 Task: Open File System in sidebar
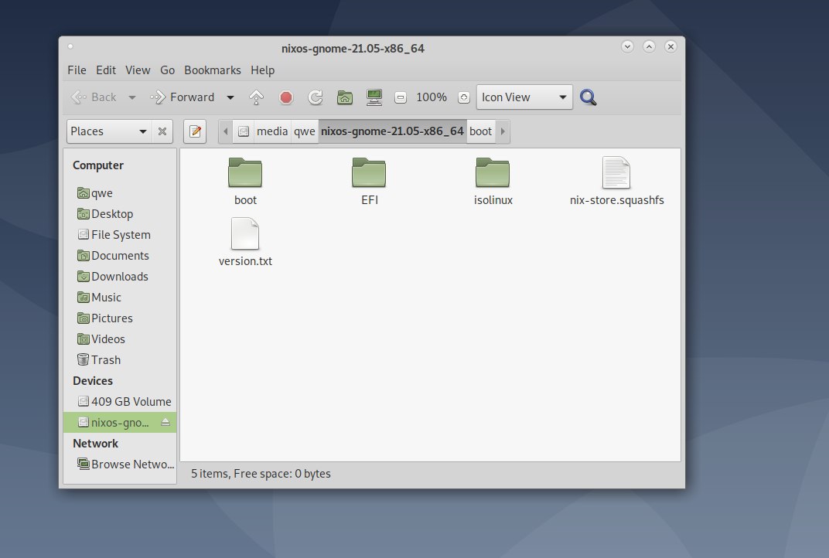click(120, 235)
